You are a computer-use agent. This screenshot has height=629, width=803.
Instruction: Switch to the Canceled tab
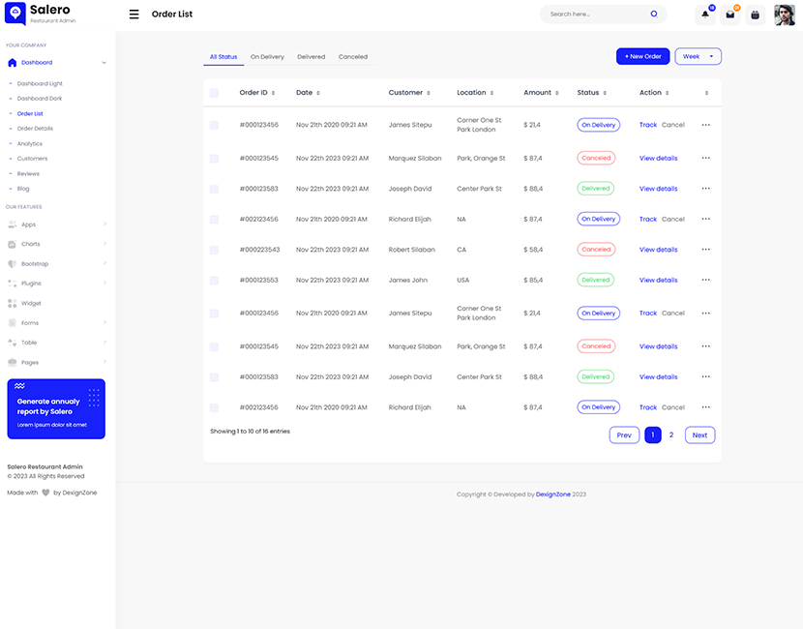[x=352, y=56]
